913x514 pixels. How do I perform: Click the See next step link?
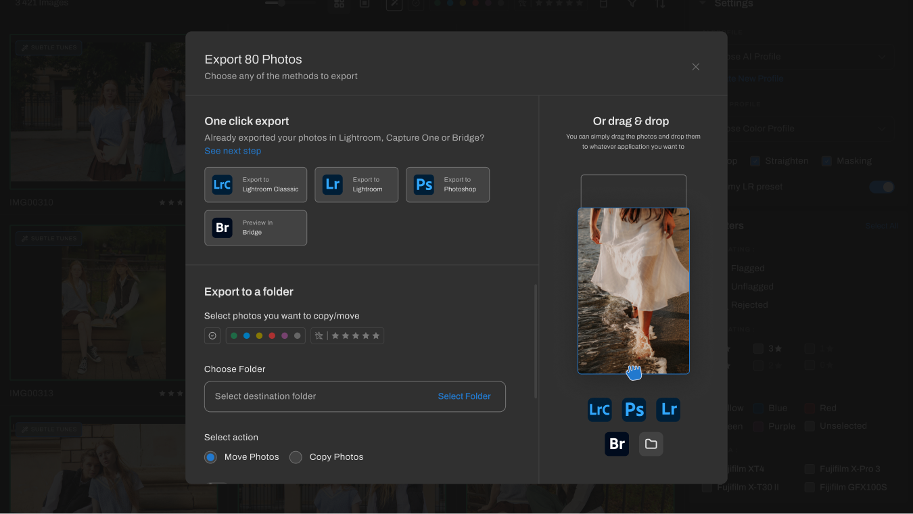tap(233, 151)
